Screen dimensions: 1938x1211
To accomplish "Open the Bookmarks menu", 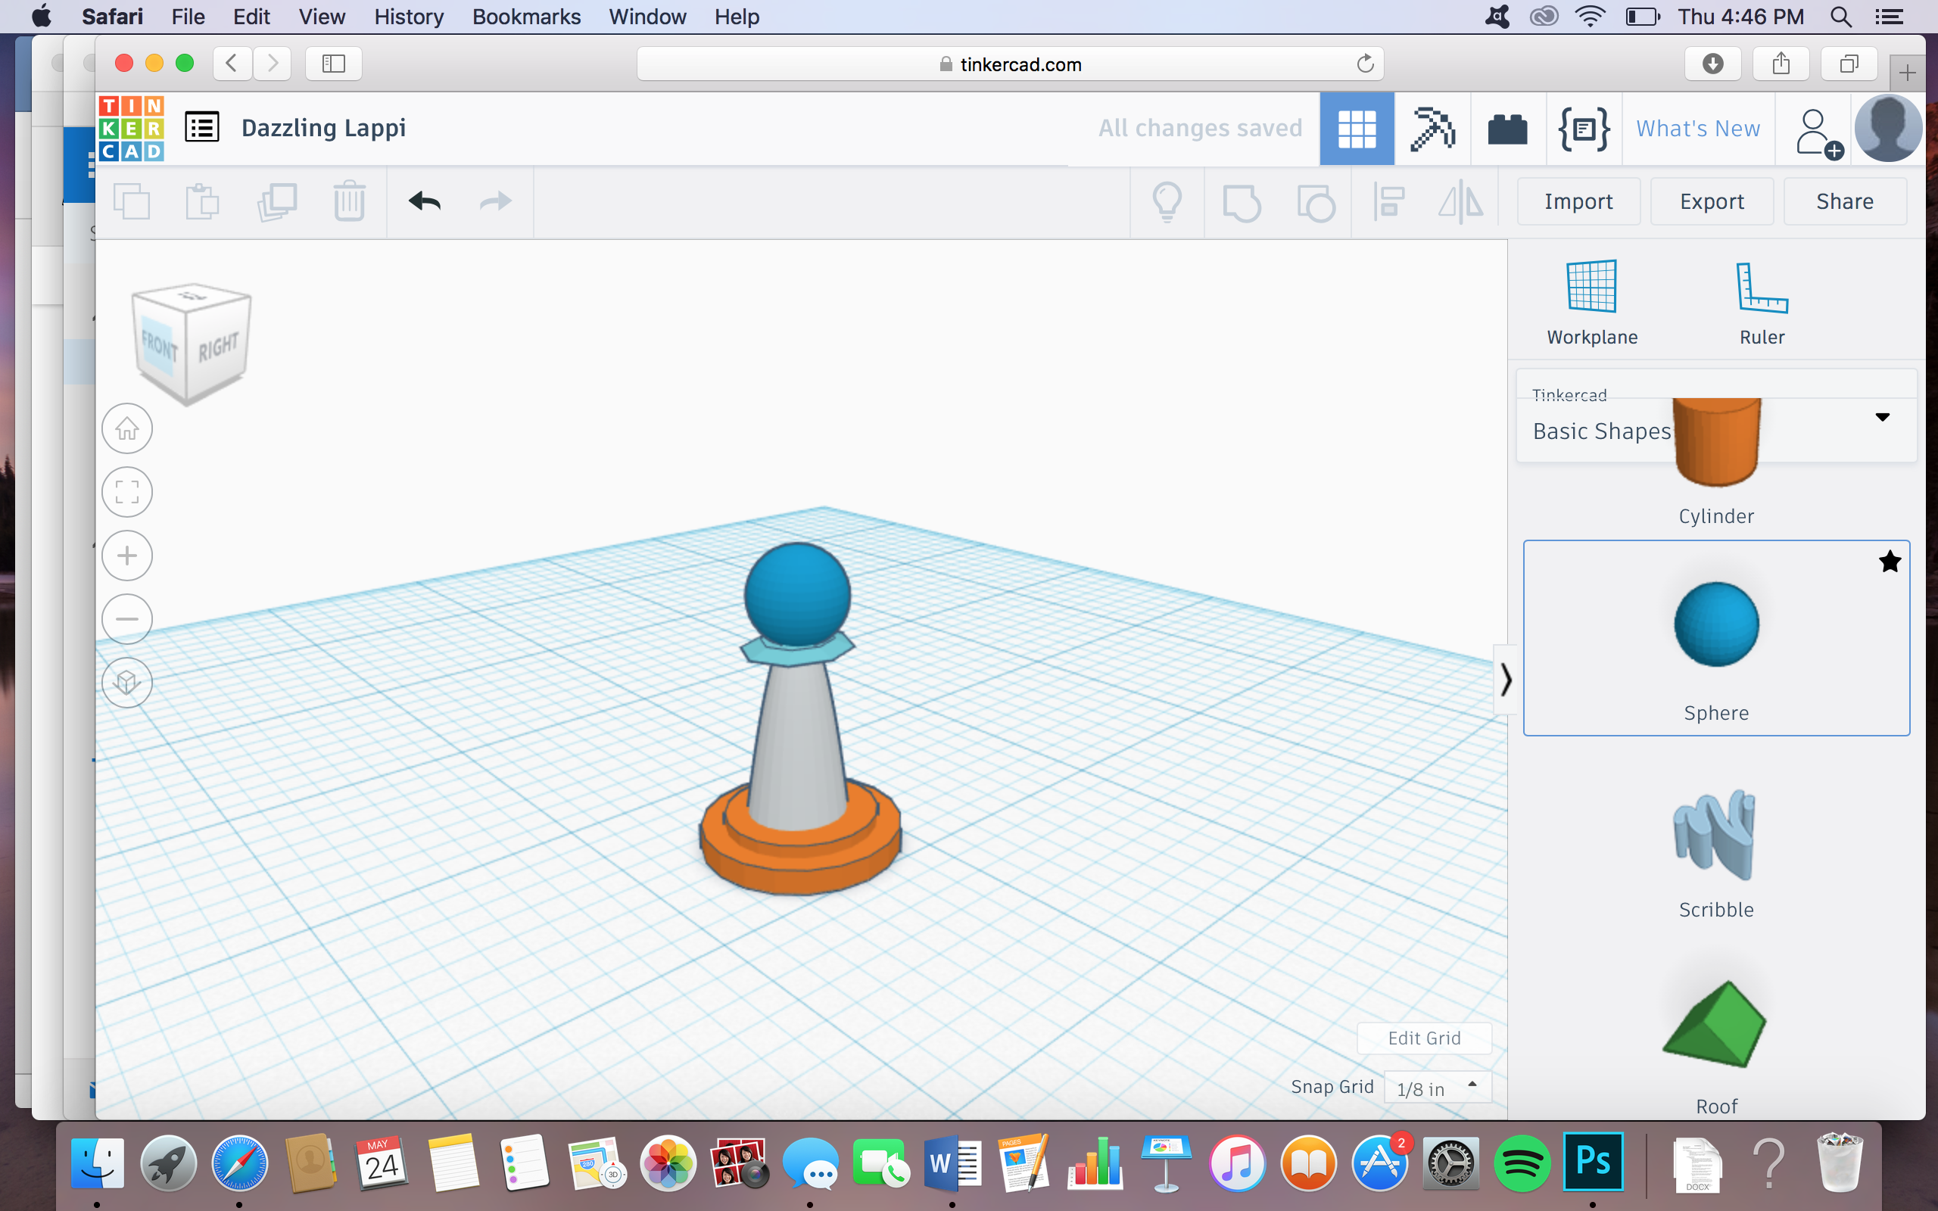I will coord(526,16).
